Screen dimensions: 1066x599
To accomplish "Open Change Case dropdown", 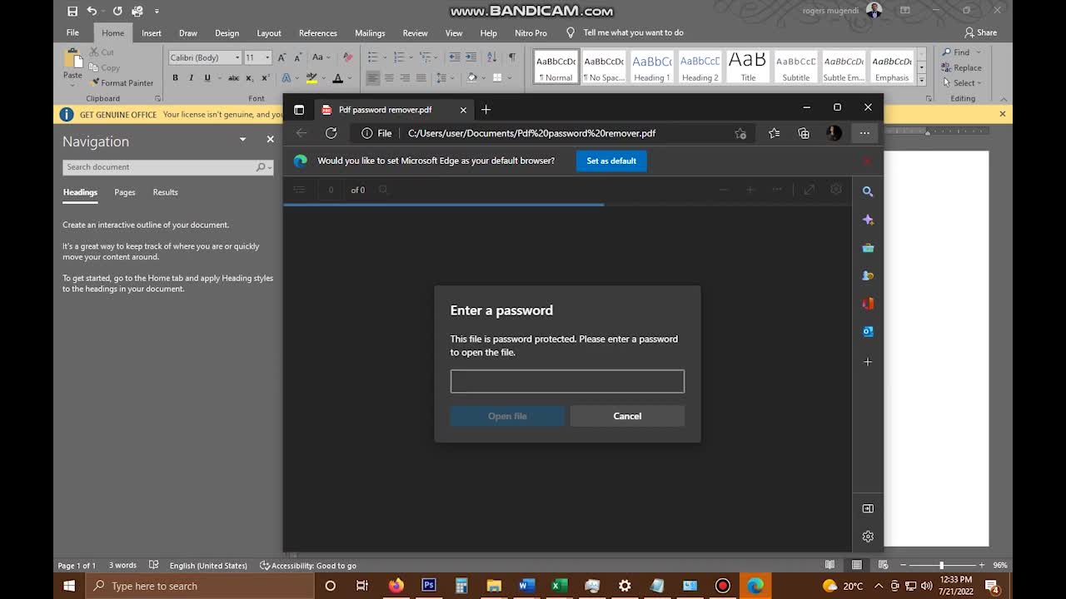I will tap(321, 57).
